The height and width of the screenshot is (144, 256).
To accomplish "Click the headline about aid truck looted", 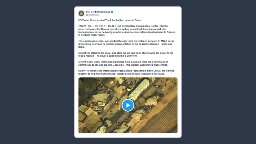I will (x=109, y=20).
